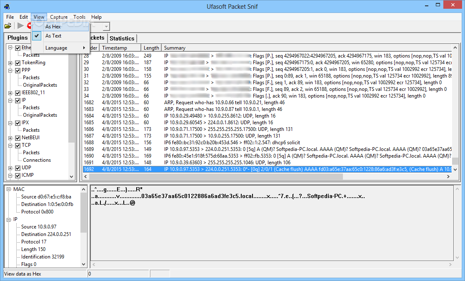Collapse the TCP tree node
The width and height of the screenshot is (465, 281).
coord(10,146)
